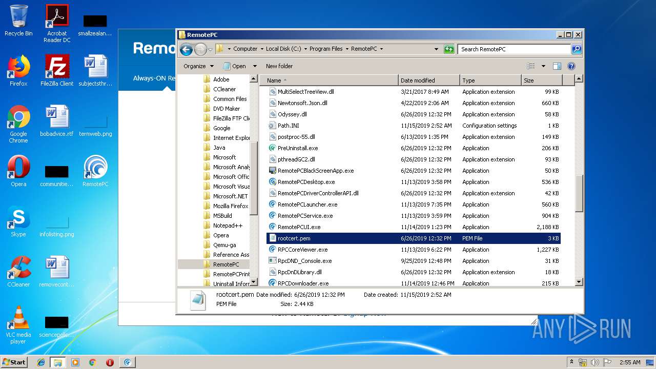Click the change view icon

(x=530, y=66)
